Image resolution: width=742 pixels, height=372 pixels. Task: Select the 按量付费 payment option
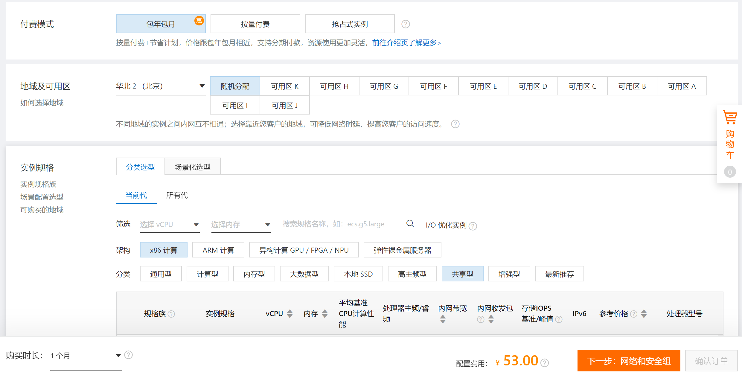pos(255,24)
